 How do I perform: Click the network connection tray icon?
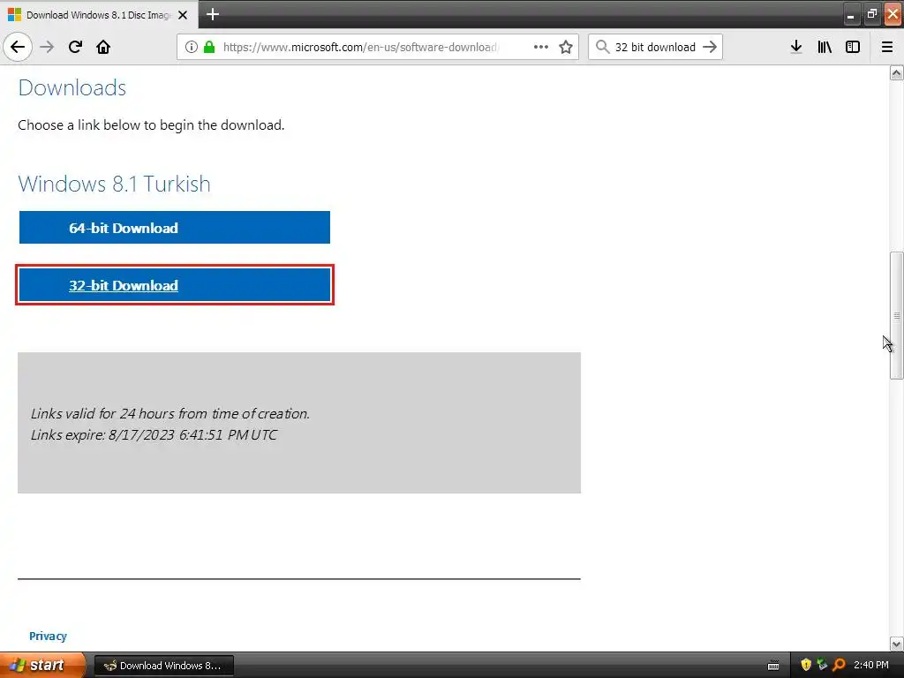[822, 666]
